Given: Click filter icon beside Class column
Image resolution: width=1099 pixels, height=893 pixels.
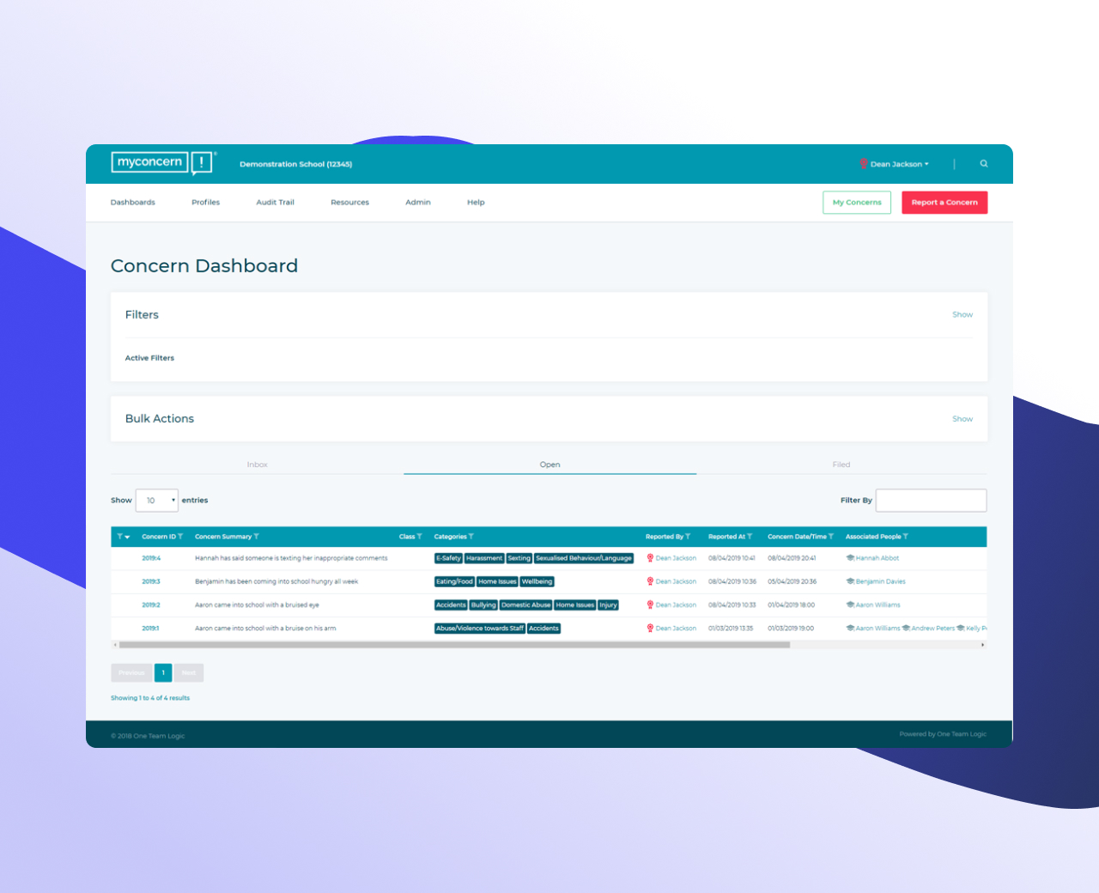Looking at the screenshot, I should (419, 537).
